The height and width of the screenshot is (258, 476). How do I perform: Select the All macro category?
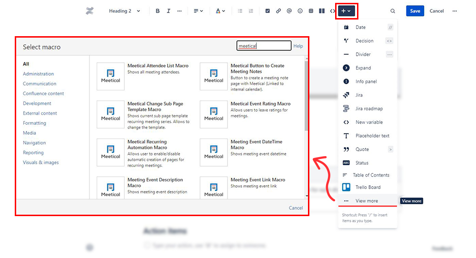pos(26,64)
